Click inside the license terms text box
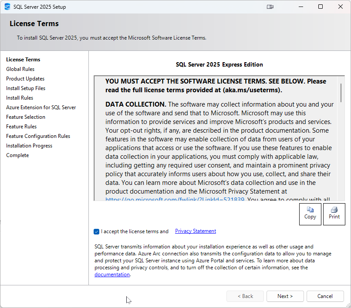The image size is (351, 308). (x=219, y=138)
